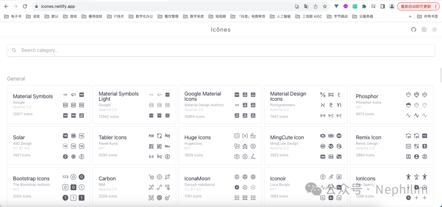
Task: Open the IT技术 bookmark folder
Action: (x=115, y=16)
